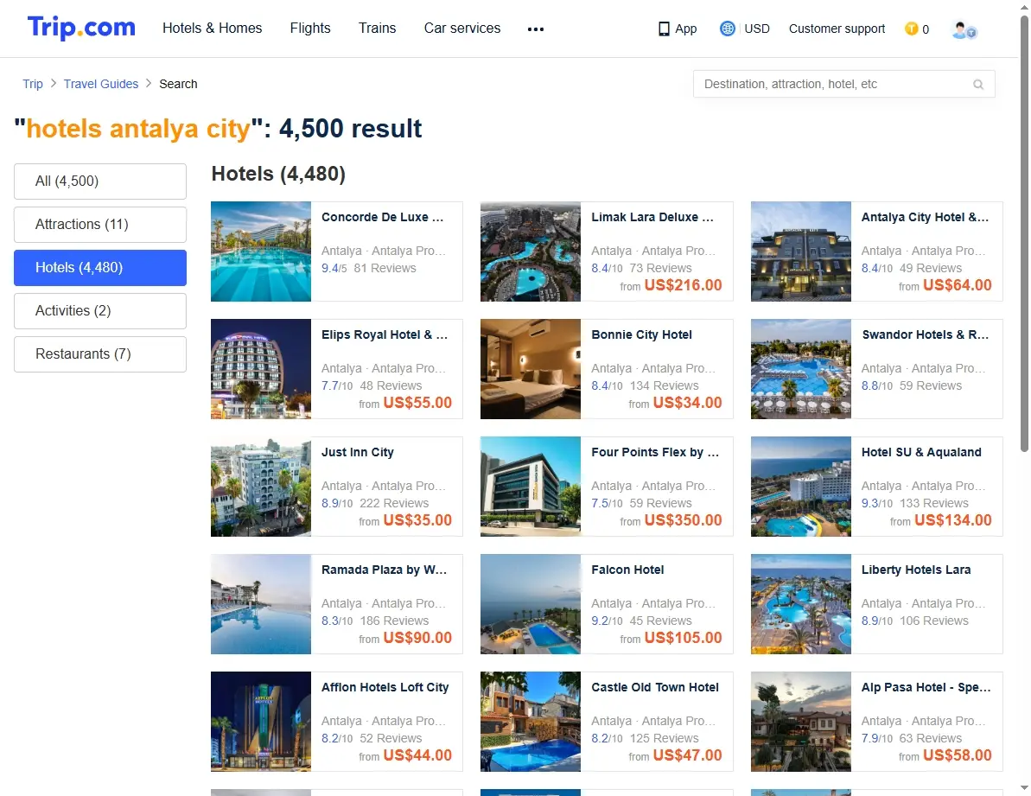Open the user profile avatar icon
This screenshot has width=1031, height=796.
[x=964, y=29]
